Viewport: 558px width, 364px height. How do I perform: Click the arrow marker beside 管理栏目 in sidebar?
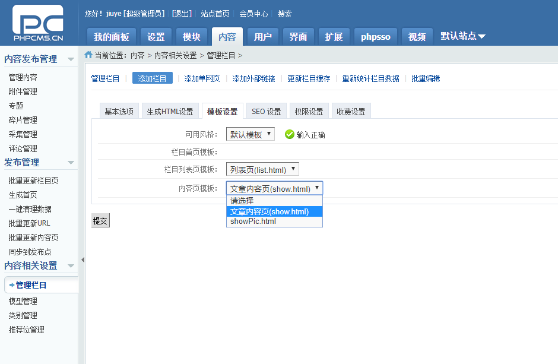pyautogui.click(x=12, y=286)
